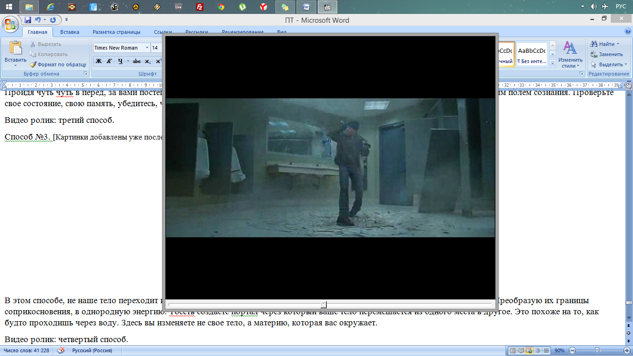This screenshot has width=633, height=356.
Task: Redo the action in Quick Access toolbar
Action: (x=53, y=20)
